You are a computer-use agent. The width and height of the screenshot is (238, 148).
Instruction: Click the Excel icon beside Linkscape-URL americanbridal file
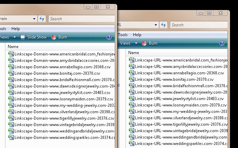pos(132,60)
